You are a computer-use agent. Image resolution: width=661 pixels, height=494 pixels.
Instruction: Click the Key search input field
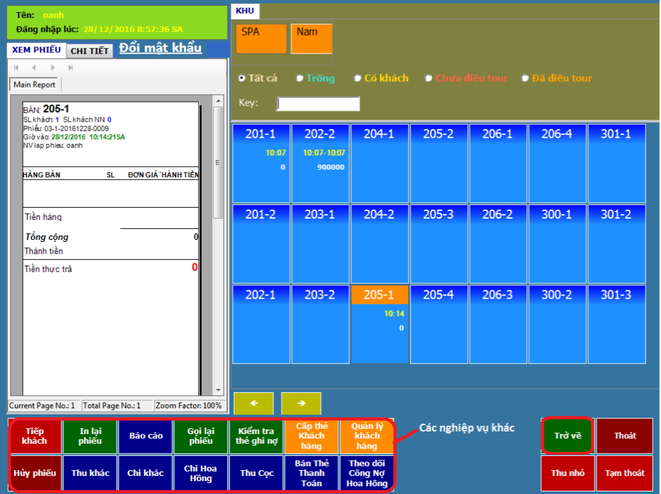tap(318, 104)
